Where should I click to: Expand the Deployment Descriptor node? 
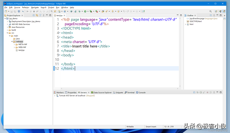click(8, 22)
